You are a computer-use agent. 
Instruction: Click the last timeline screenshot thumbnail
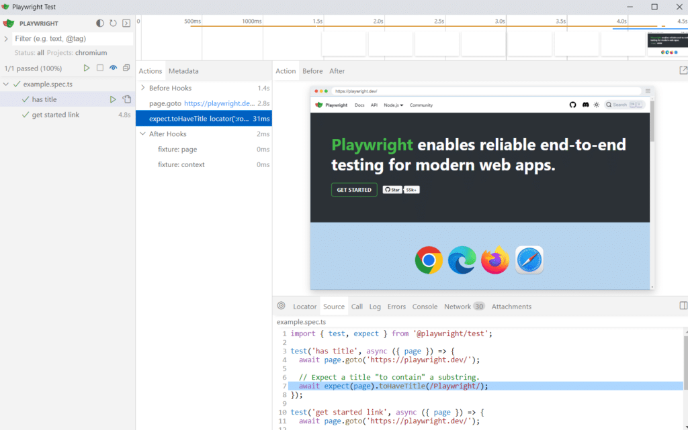(667, 44)
